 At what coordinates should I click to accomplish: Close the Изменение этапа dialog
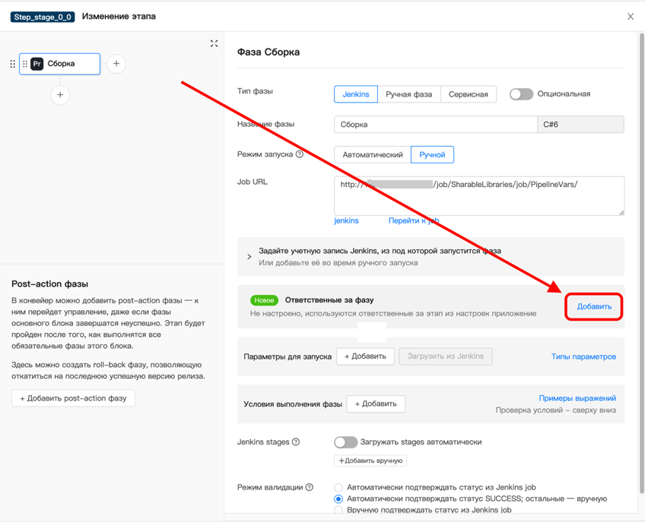pyautogui.click(x=630, y=16)
